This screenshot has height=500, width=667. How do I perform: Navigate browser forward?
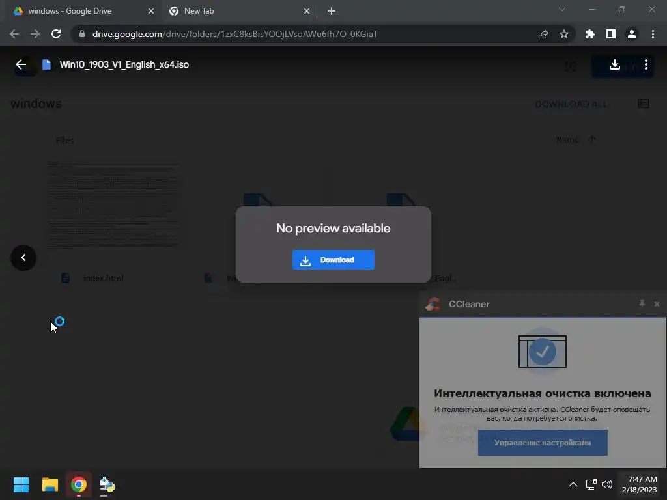pos(35,34)
